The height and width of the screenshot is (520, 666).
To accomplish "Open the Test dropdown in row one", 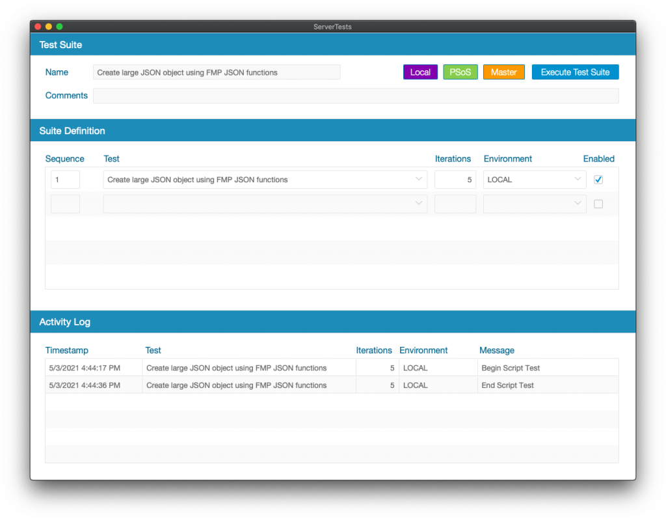I will (418, 179).
